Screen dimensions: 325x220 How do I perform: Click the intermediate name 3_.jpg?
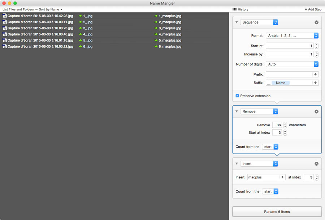tap(88, 28)
